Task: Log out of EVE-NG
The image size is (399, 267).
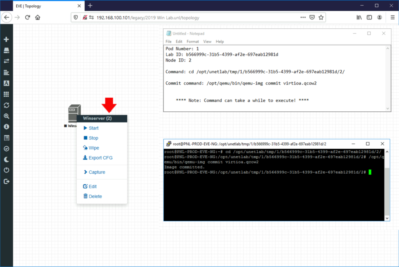Action: point(6,180)
